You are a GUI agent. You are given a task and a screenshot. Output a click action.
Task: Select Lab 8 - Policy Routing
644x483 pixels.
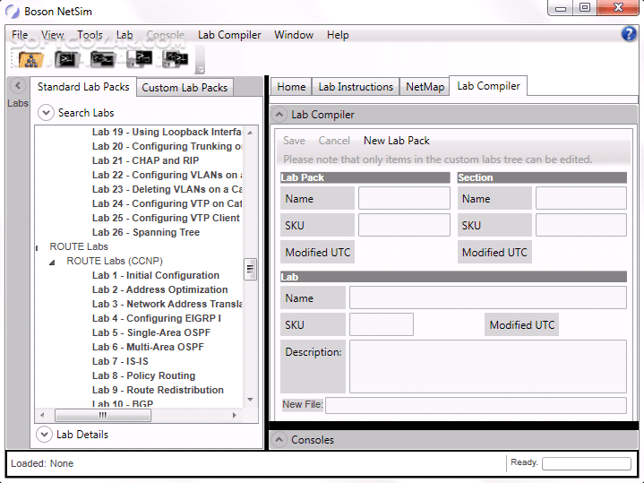tap(143, 376)
